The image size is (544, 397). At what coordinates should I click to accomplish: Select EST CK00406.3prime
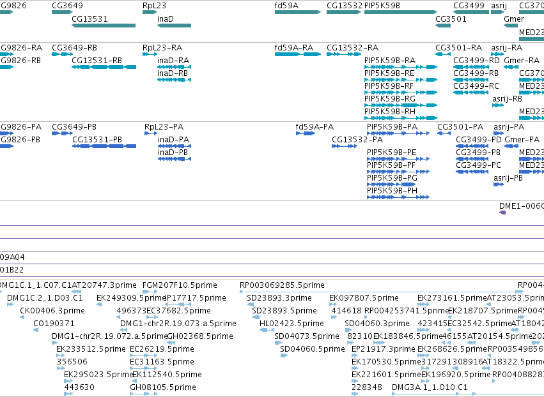coord(22,317)
